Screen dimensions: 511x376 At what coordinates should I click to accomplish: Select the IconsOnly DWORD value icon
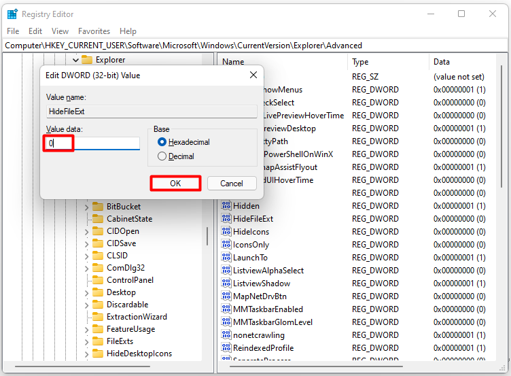point(226,244)
